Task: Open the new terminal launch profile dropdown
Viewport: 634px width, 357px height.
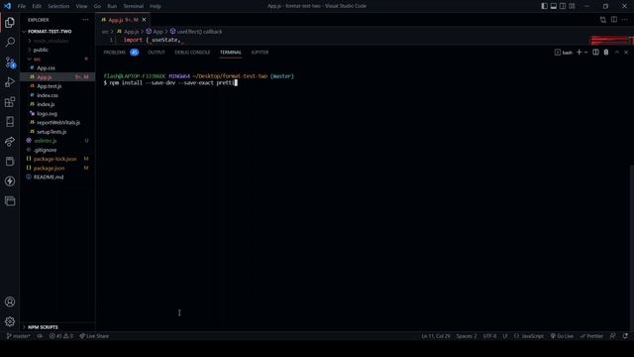Action: pos(585,53)
